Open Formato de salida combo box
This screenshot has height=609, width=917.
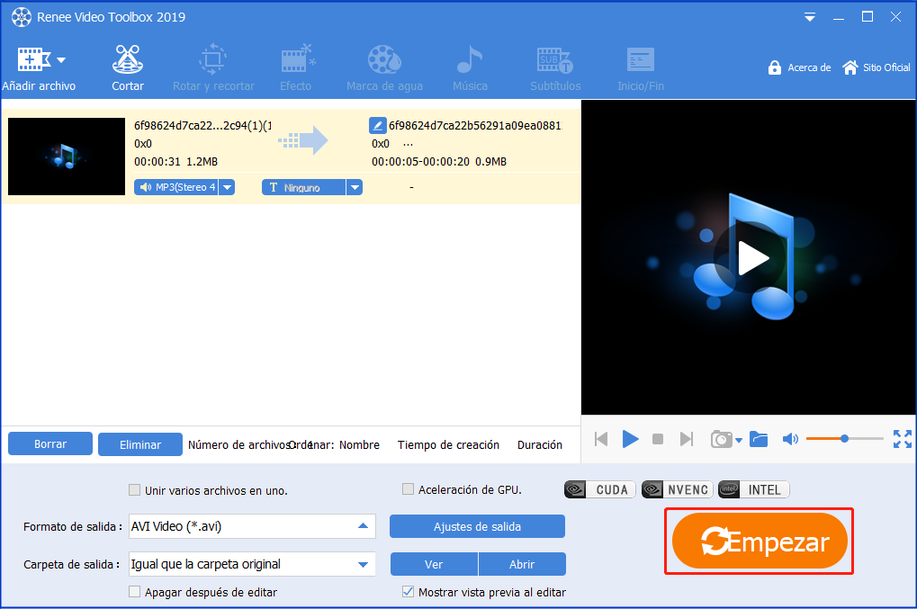pos(252,526)
